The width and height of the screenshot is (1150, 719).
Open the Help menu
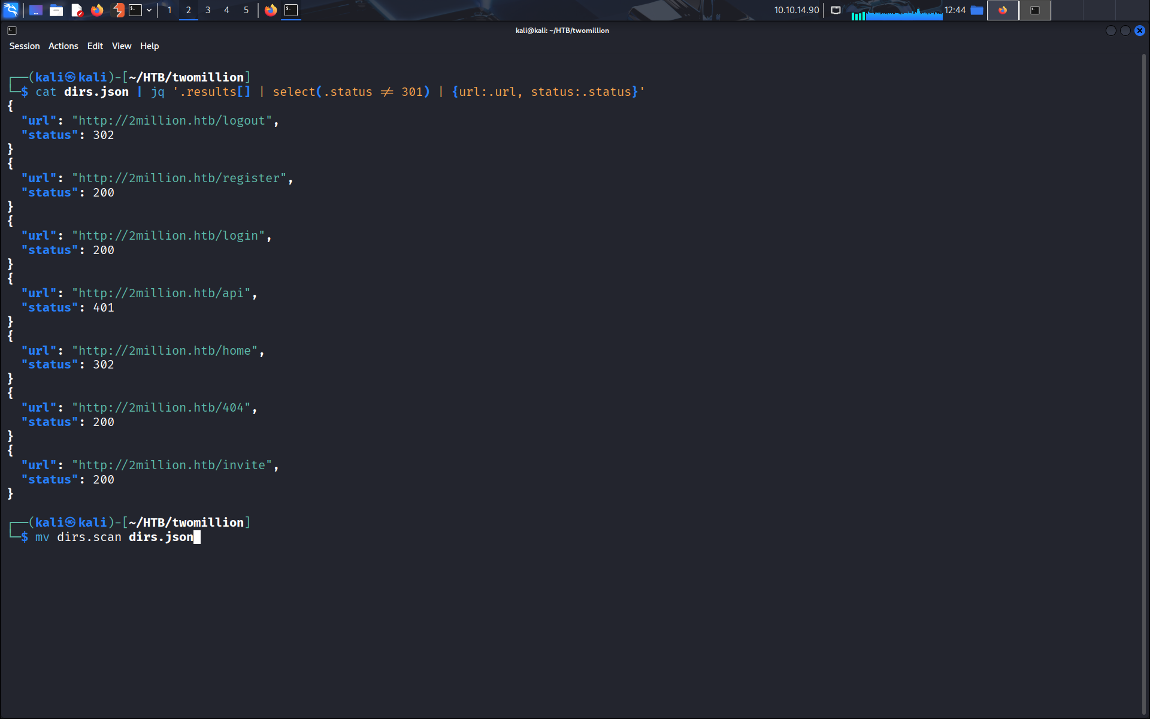click(x=149, y=46)
